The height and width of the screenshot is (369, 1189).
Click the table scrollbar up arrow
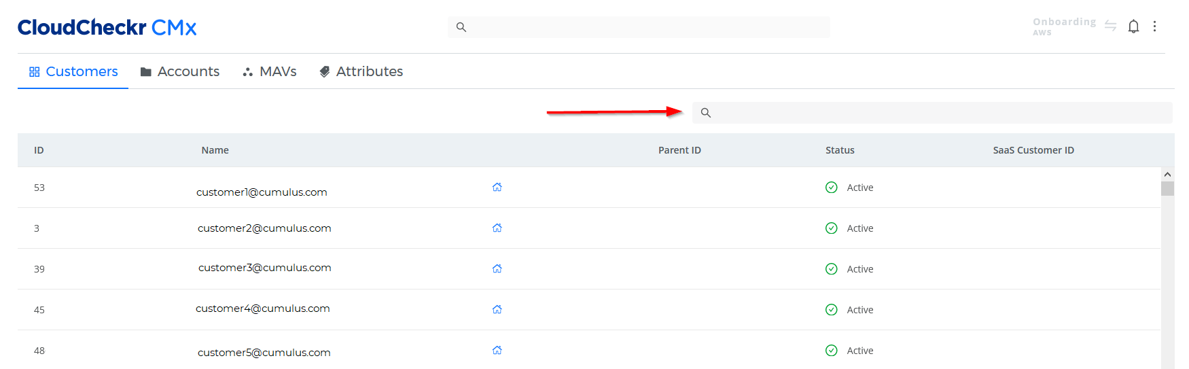(1167, 175)
